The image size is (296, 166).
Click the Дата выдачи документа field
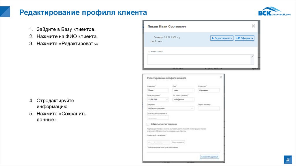tap(158, 117)
